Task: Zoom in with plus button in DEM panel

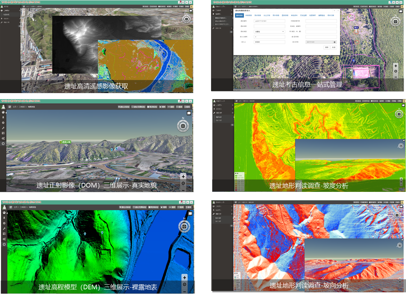Action: click(185, 278)
